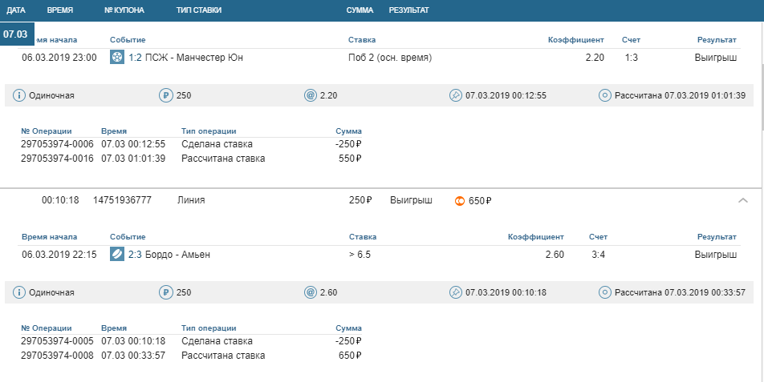The height and width of the screenshot is (382, 764).
Task: Collapse the coupon 14751936777 details
Action: click(x=743, y=200)
